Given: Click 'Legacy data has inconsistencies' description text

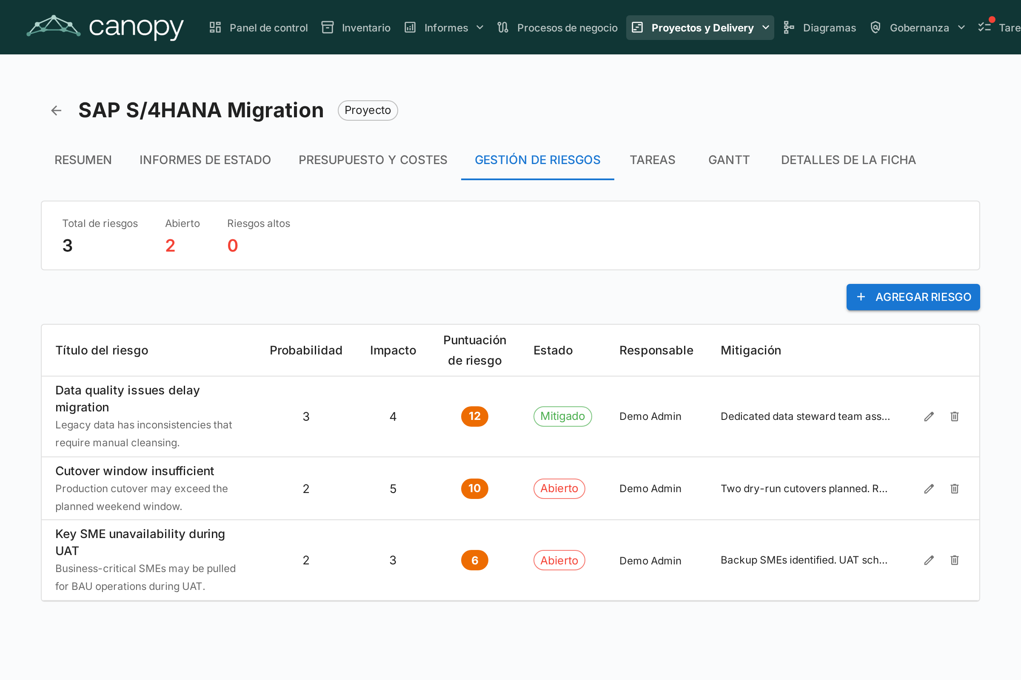Looking at the screenshot, I should coord(144,434).
